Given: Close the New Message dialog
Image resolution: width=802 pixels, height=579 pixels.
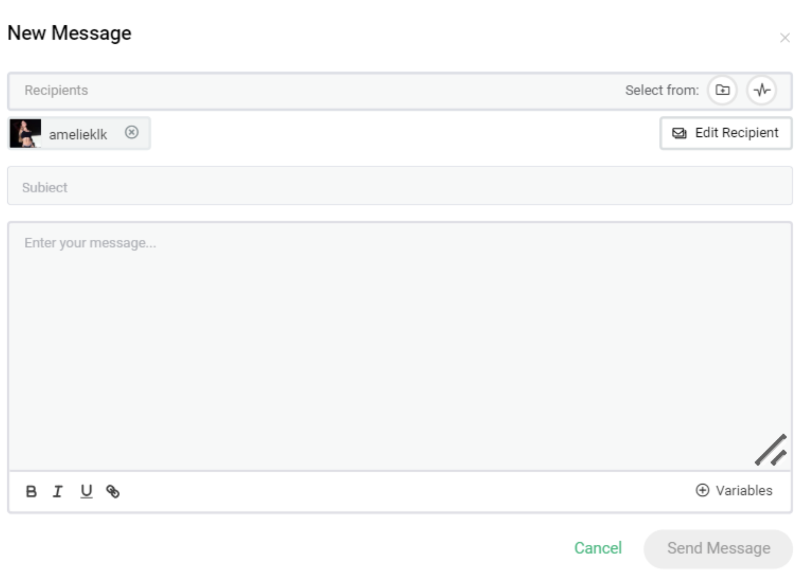Looking at the screenshot, I should (784, 38).
